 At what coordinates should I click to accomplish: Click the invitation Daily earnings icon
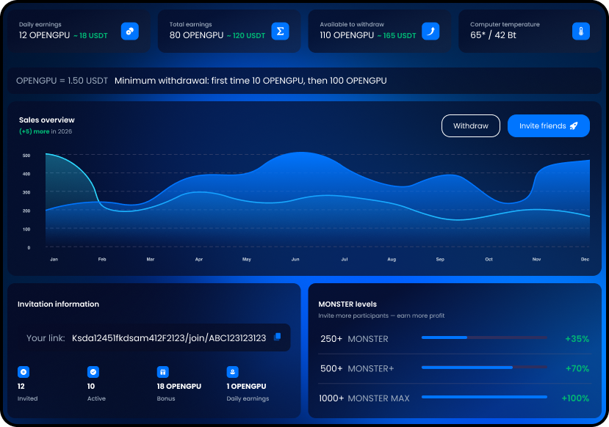[232, 372]
